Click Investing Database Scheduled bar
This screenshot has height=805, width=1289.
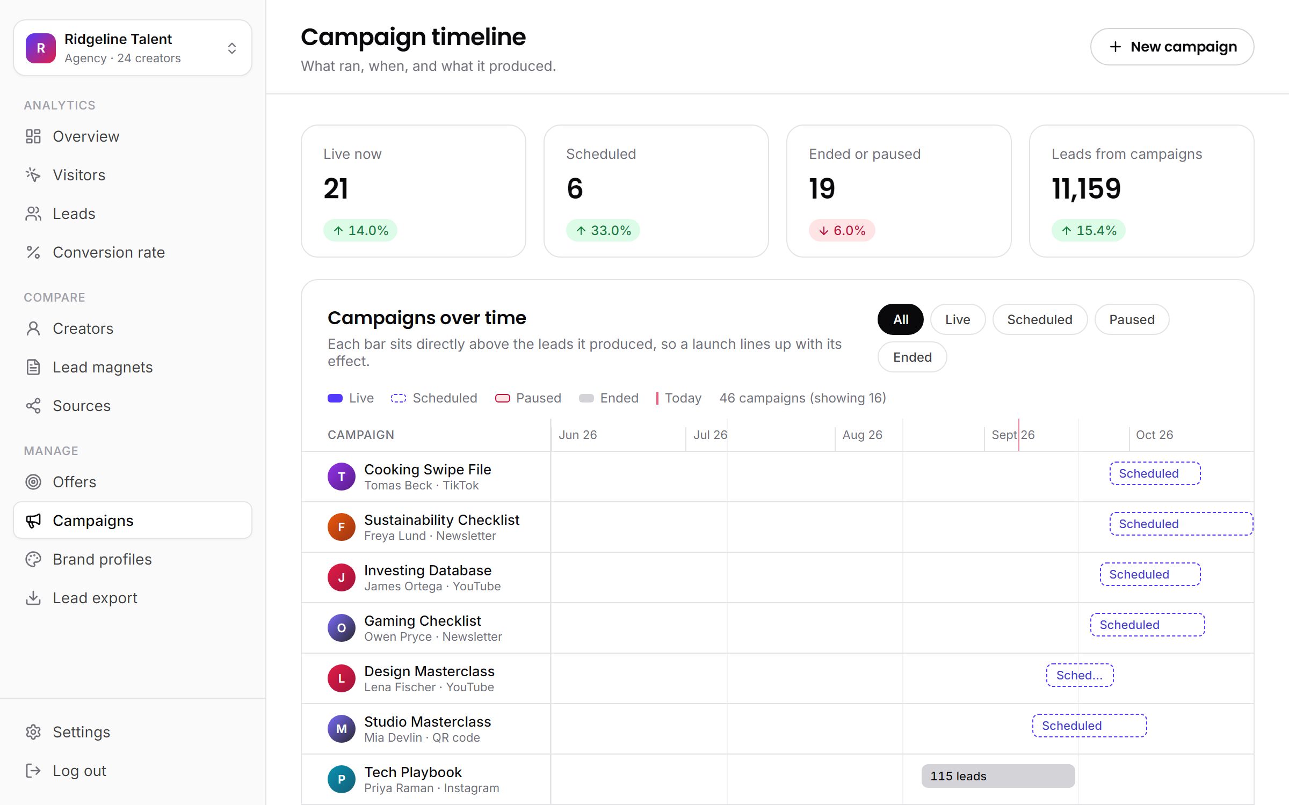coord(1150,574)
